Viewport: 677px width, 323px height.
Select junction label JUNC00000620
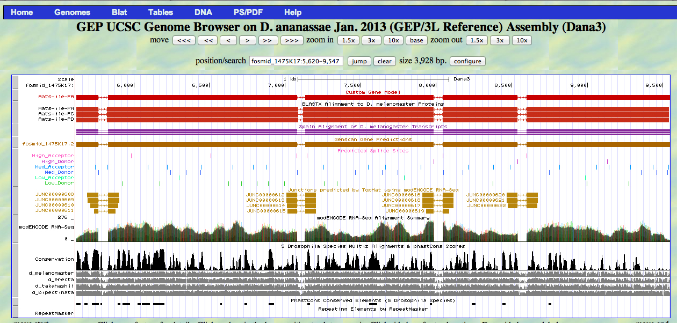486,195
